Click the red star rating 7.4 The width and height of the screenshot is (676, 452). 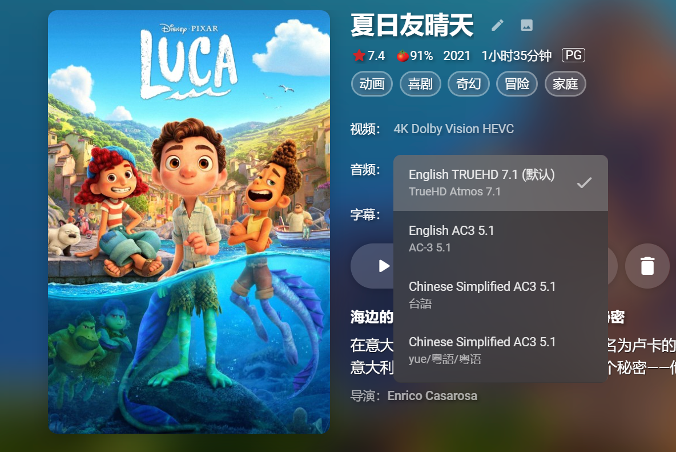pyautogui.click(x=369, y=55)
